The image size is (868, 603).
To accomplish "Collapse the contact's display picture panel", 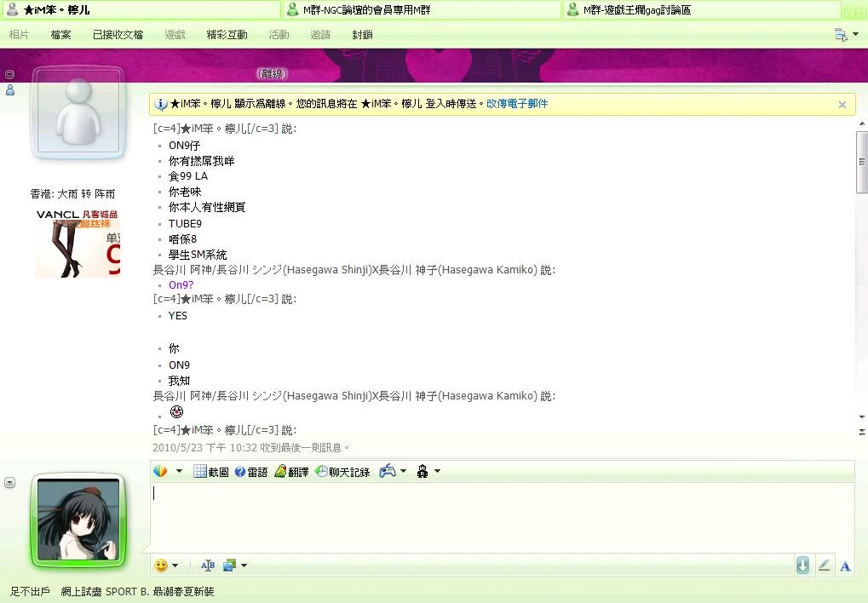I will (x=9, y=75).
